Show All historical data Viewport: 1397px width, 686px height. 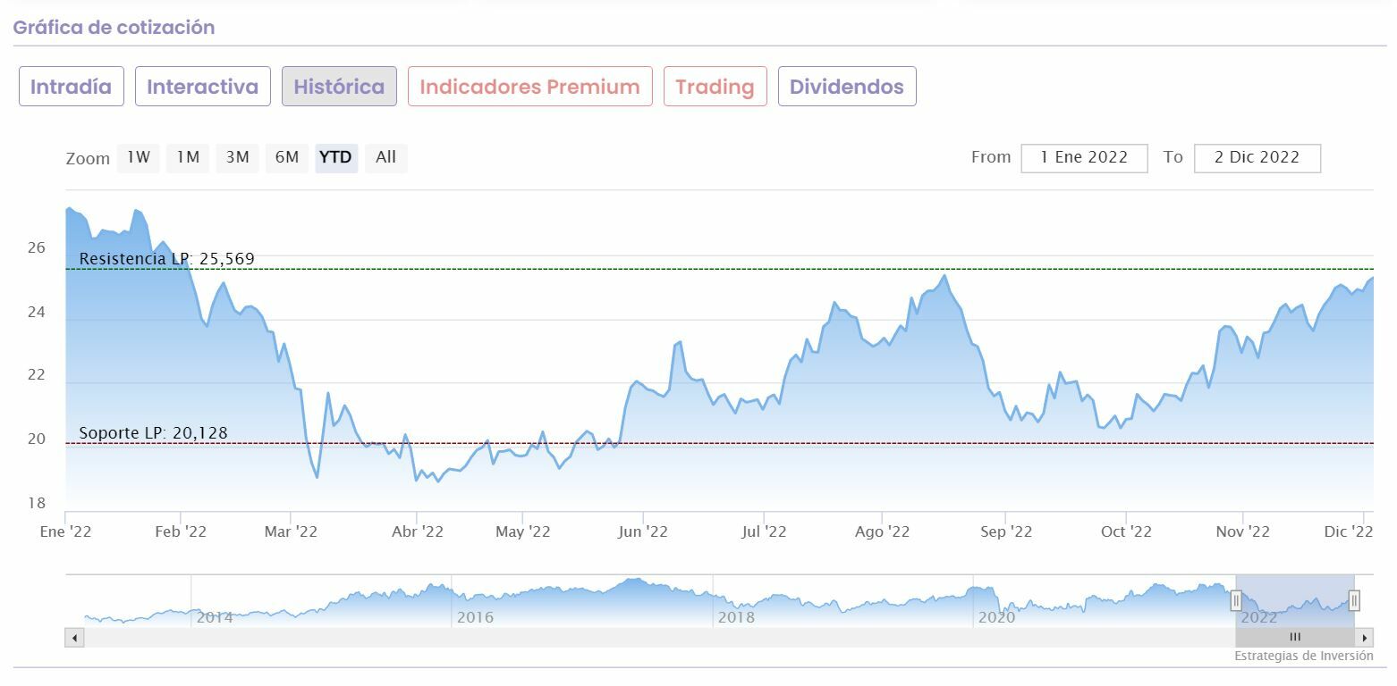385,158
